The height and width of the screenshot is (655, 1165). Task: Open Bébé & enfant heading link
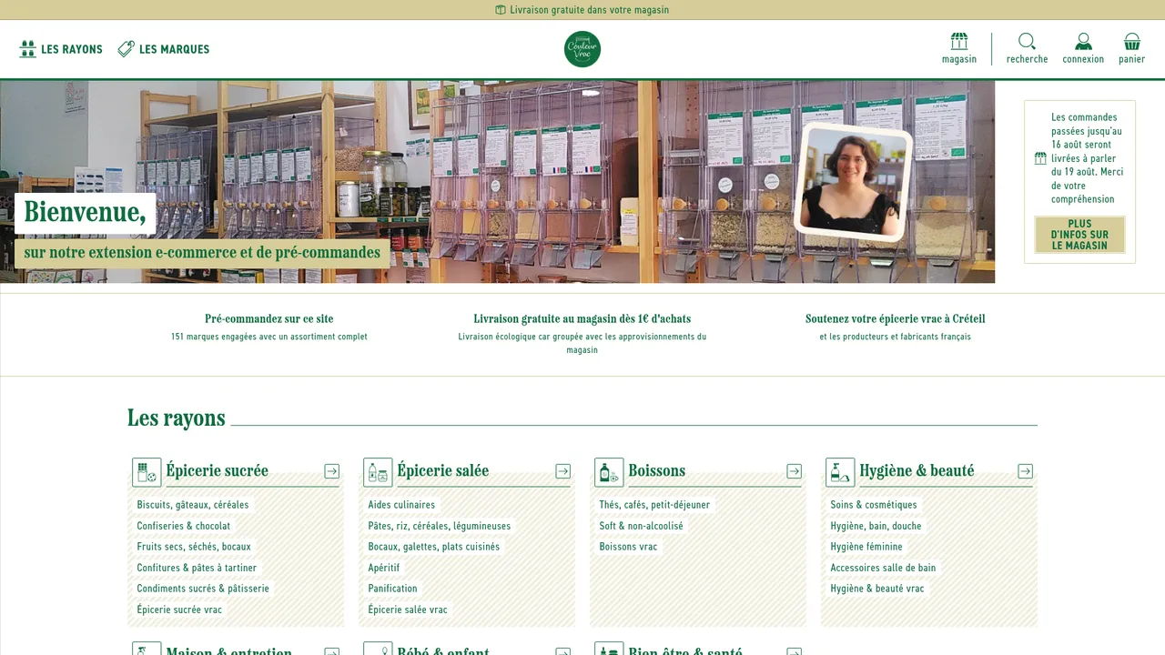(443, 650)
